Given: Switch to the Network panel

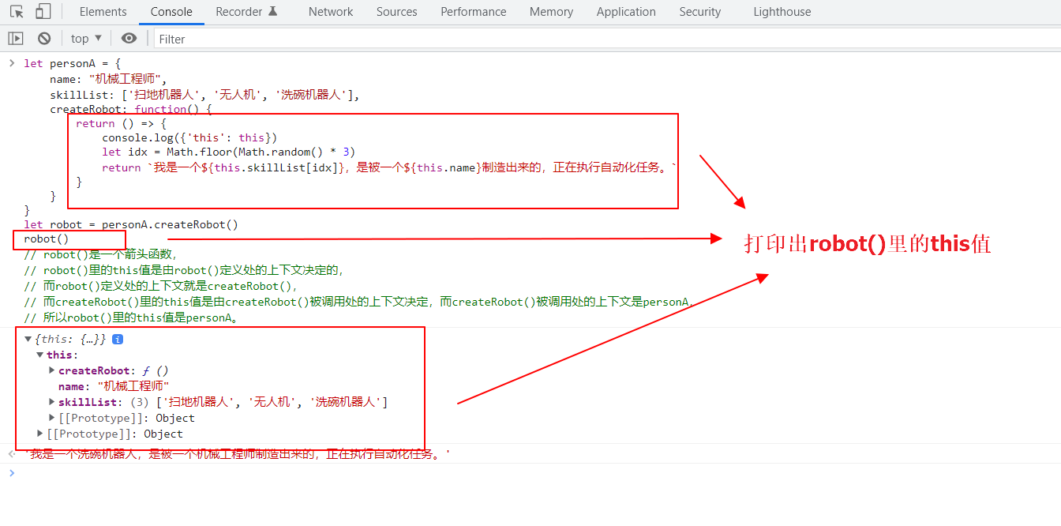Looking at the screenshot, I should click(330, 11).
